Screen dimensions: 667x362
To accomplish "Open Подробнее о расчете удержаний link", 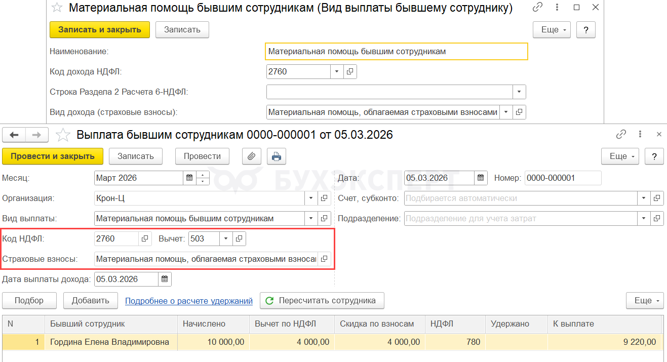I will pyautogui.click(x=189, y=301).
